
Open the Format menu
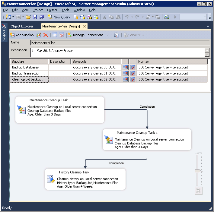(x=52, y=10)
